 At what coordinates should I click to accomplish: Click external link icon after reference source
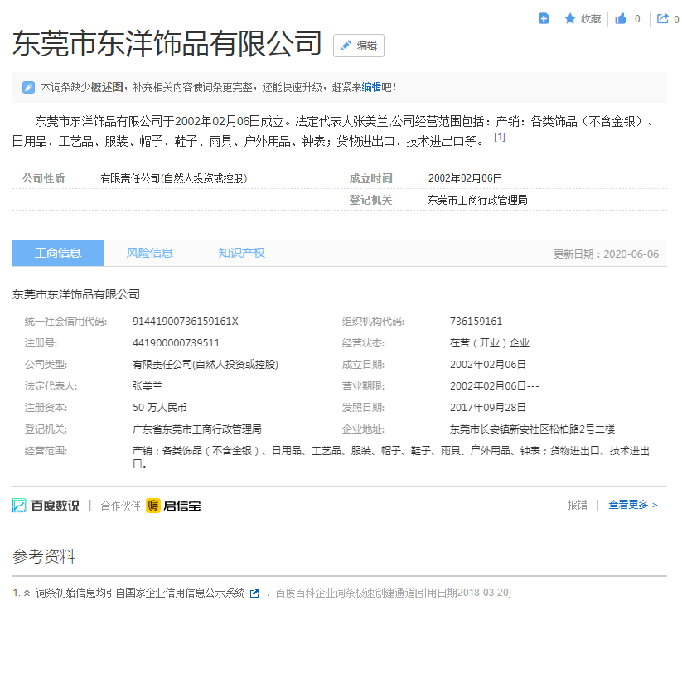[x=255, y=593]
